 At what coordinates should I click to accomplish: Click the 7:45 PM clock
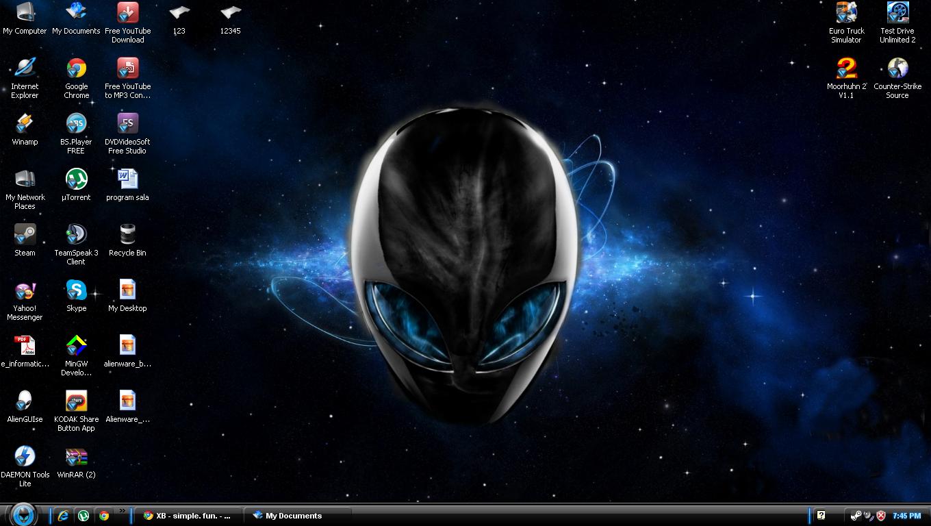[x=907, y=516]
